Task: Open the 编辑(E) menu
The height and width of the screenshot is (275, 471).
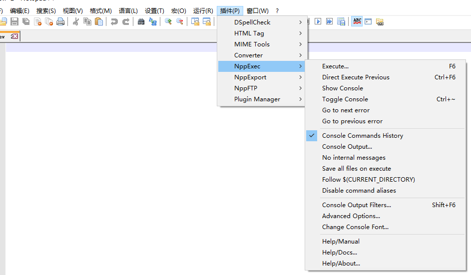Action: point(19,11)
